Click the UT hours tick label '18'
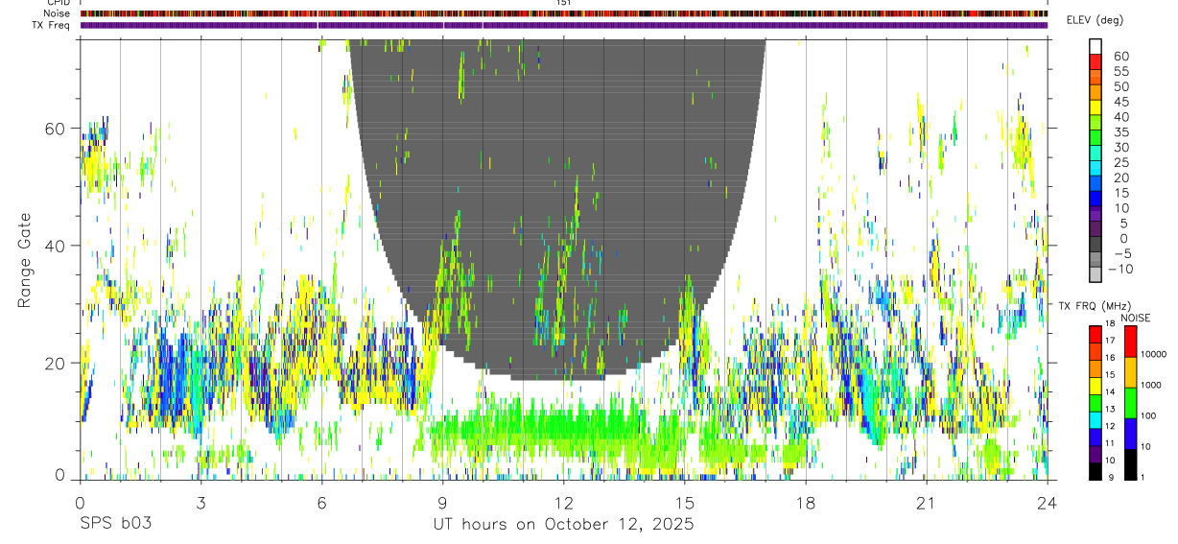 coord(805,503)
